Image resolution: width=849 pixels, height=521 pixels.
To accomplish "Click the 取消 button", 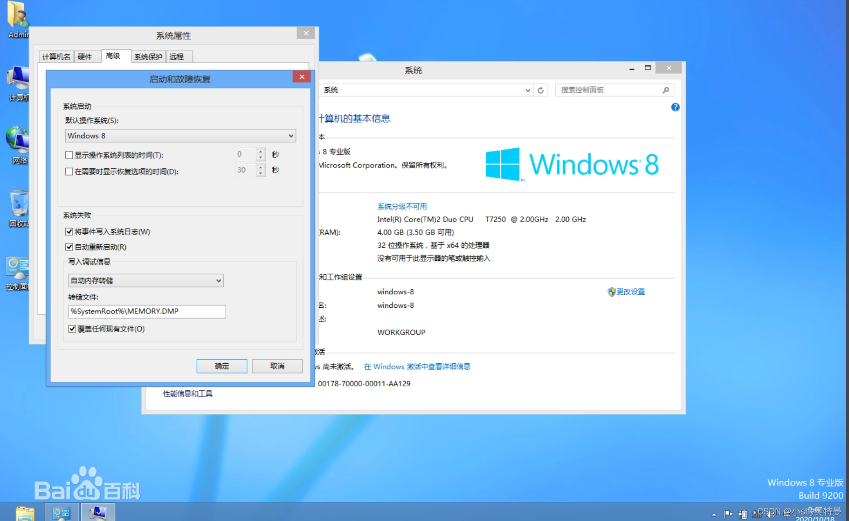I will (x=277, y=366).
